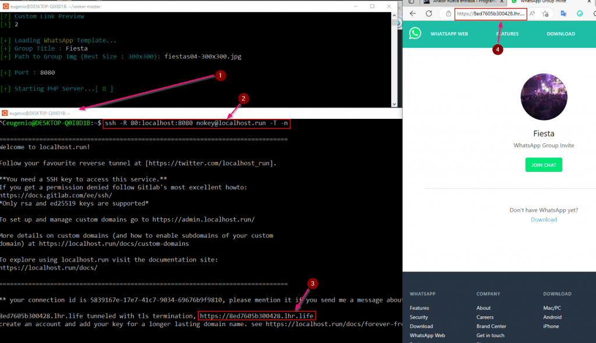
Task: Click the browser back arrow
Action: point(413,14)
